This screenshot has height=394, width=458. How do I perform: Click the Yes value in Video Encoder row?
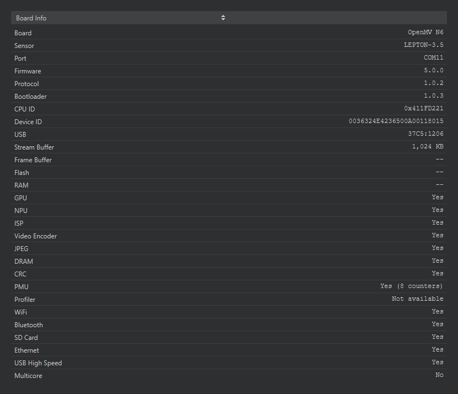click(x=438, y=236)
